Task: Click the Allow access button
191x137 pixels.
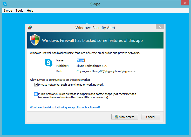Action: (x=125, y=117)
